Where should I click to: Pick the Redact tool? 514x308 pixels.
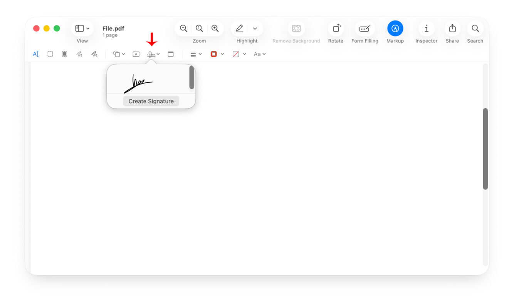(64, 54)
